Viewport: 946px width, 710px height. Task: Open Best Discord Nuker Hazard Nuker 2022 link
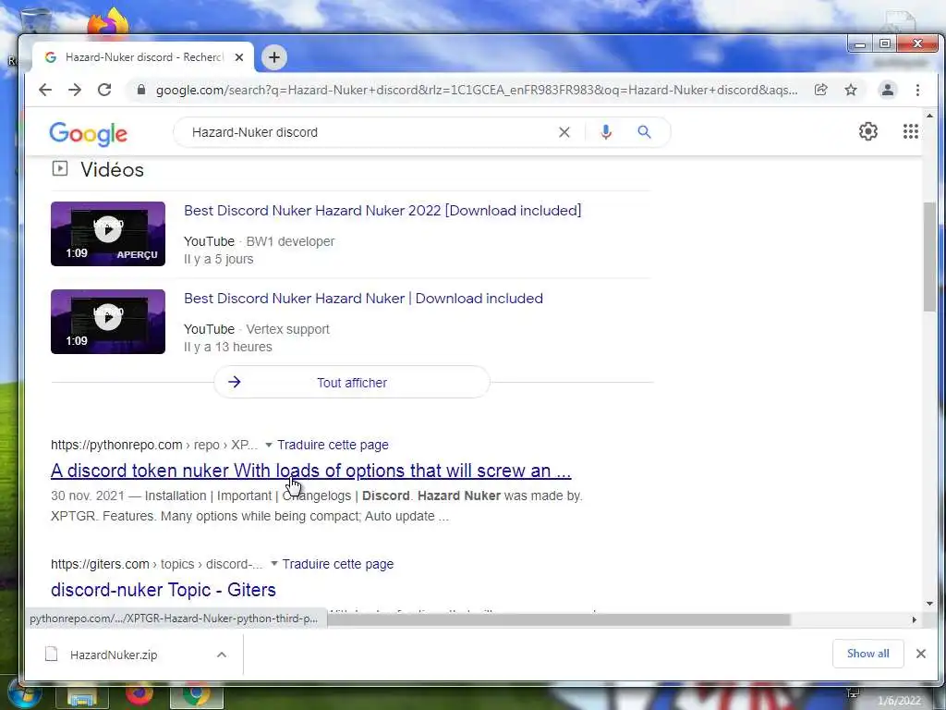coord(382,211)
